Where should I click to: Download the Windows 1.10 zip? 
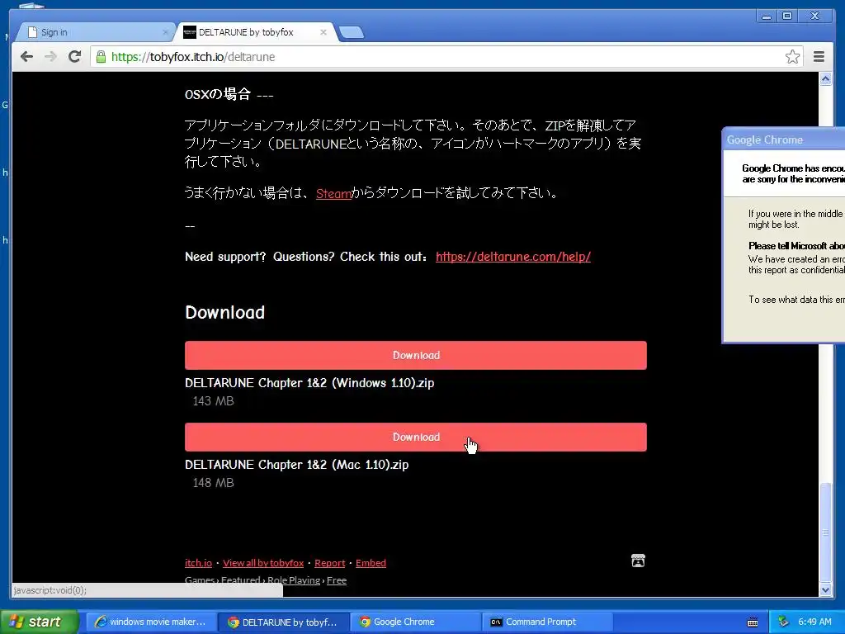pyautogui.click(x=416, y=355)
